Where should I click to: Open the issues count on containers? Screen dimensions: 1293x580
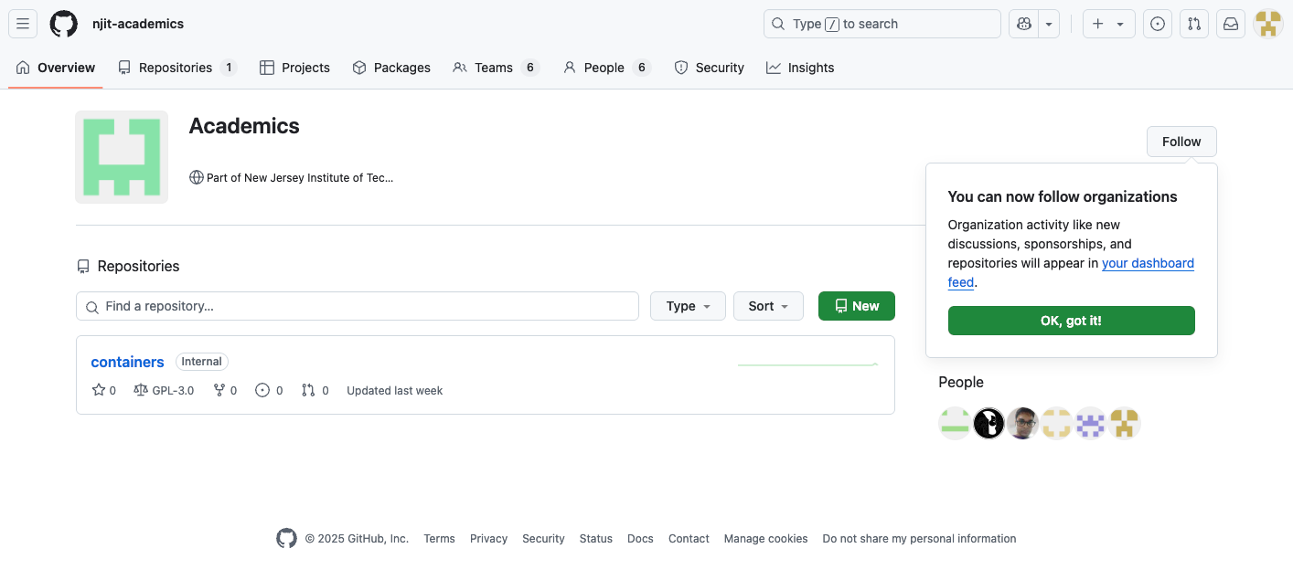click(x=269, y=390)
